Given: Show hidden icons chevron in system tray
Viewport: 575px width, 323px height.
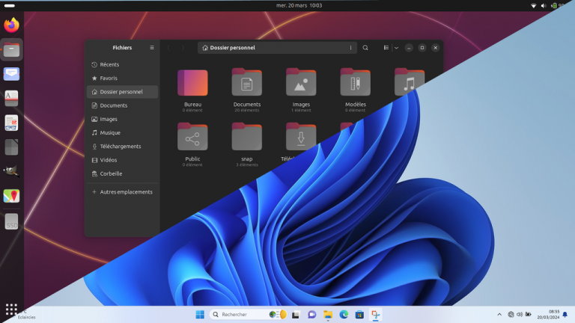Looking at the screenshot, I should (x=499, y=315).
